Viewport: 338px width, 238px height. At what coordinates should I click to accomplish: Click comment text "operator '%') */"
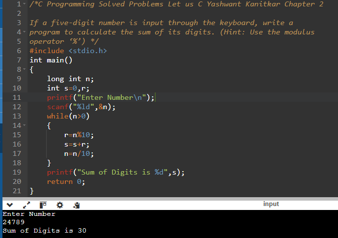pos(64,41)
